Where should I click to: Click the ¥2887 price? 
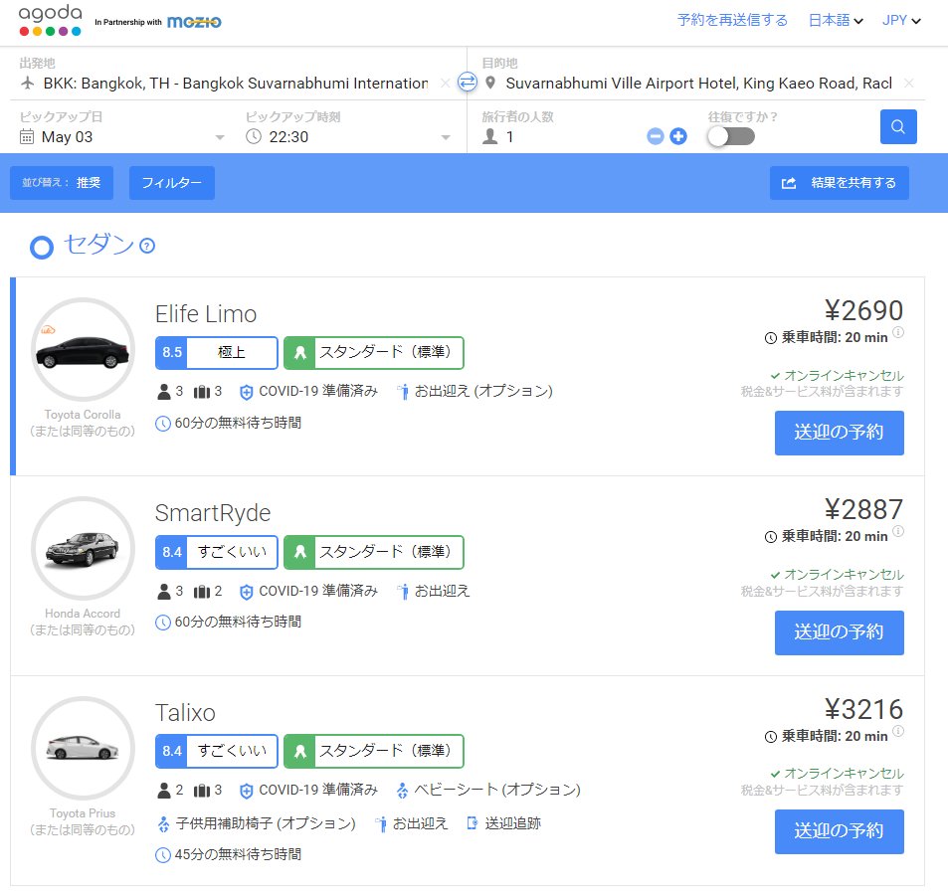pyautogui.click(x=863, y=509)
